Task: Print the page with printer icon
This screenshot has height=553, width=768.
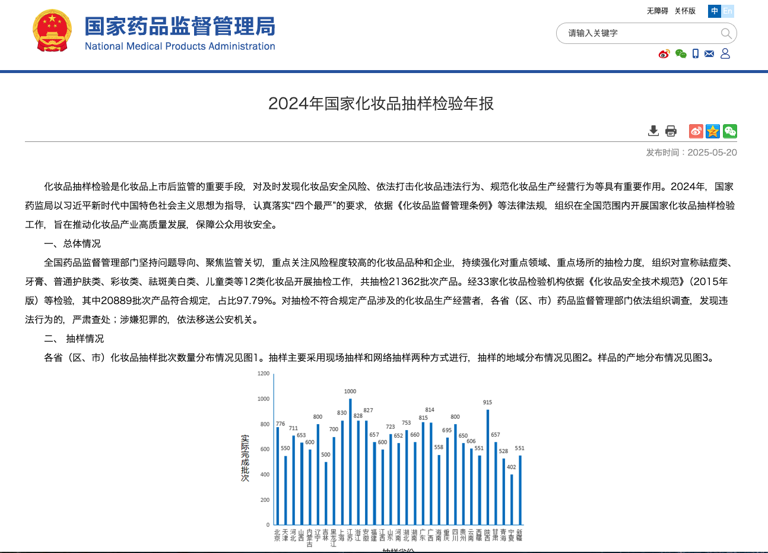Action: click(x=671, y=131)
